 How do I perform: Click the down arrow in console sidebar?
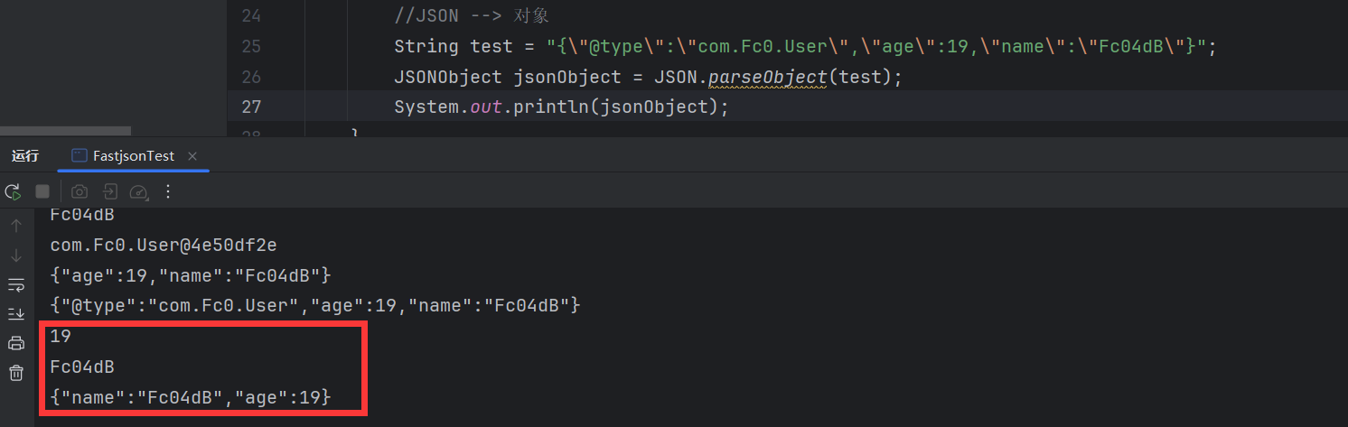16,255
